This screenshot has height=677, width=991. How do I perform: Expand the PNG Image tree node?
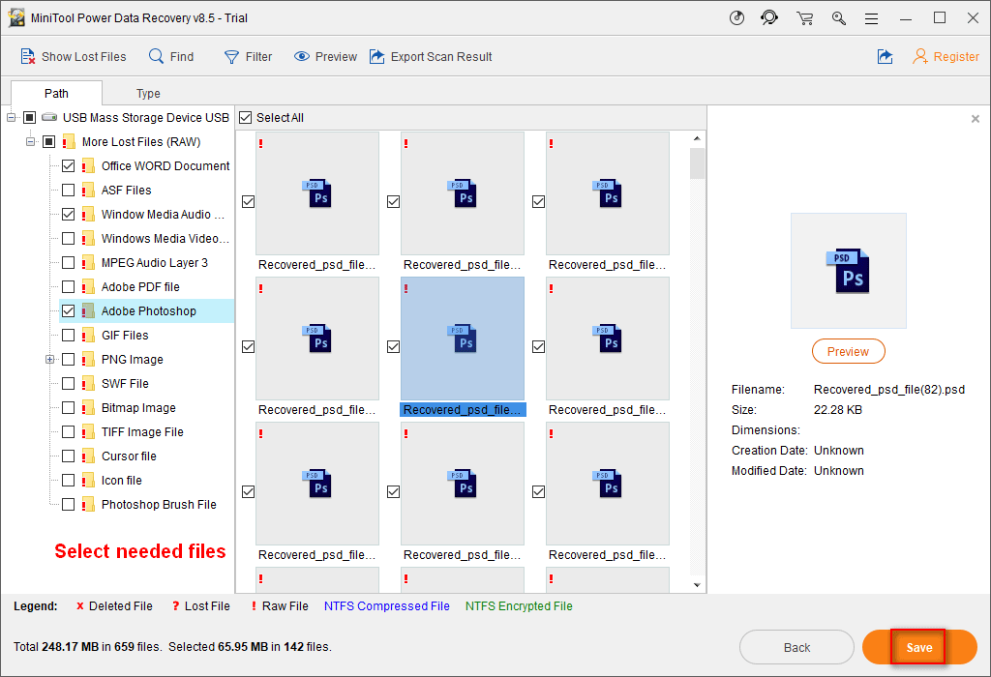(x=50, y=360)
